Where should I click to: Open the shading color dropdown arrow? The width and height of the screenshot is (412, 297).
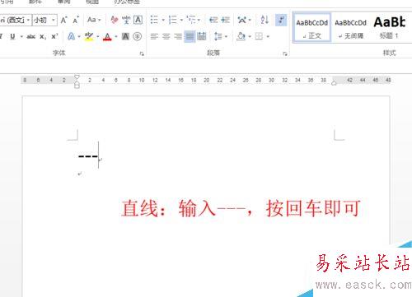250,36
